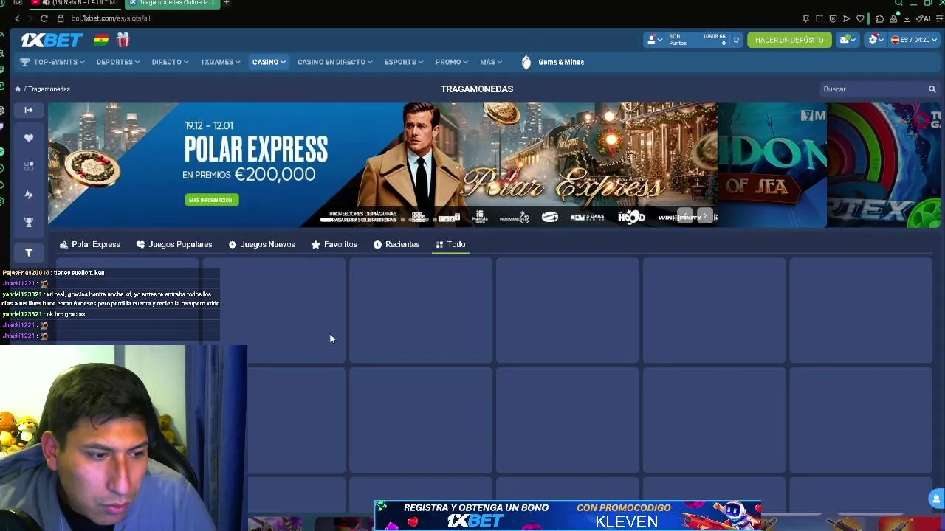The height and width of the screenshot is (531, 945).
Task: Click the browser pin icon
Action: pyautogui.click(x=806, y=18)
